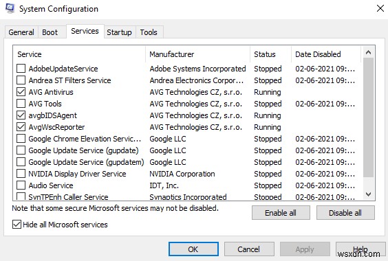Click the scrollbar up arrow
This screenshot has width=388, height=261.
click(x=368, y=52)
